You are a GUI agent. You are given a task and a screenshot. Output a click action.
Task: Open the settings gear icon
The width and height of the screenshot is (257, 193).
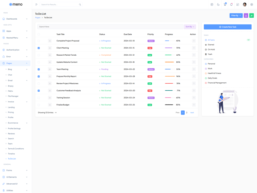tap(252, 5)
